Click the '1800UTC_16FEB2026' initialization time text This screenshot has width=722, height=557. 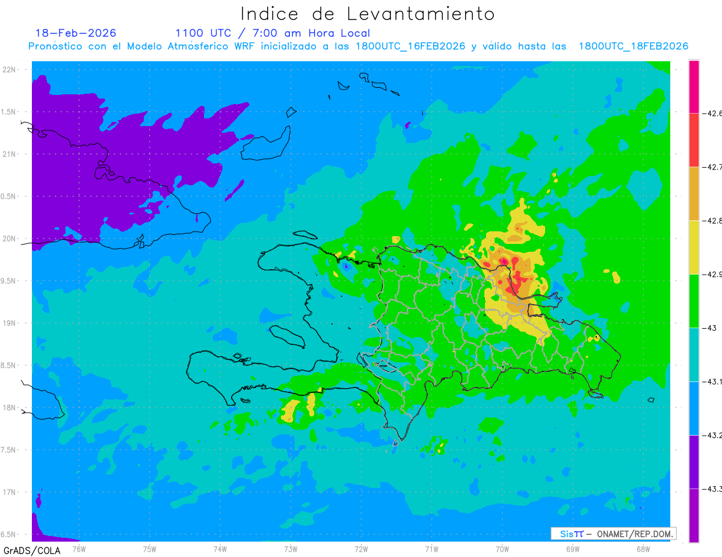click(410, 46)
